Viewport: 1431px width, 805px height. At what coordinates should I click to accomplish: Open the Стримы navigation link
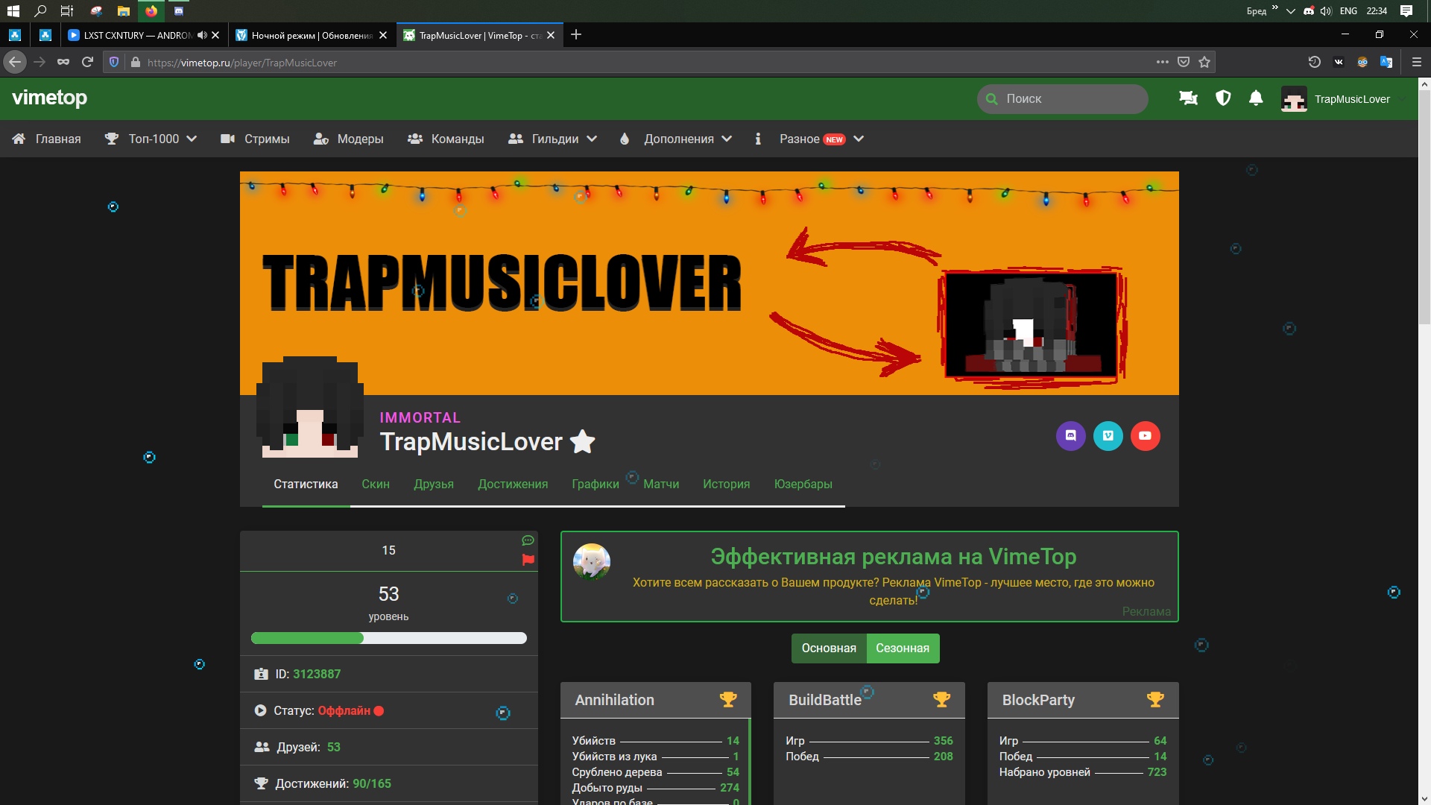[255, 139]
